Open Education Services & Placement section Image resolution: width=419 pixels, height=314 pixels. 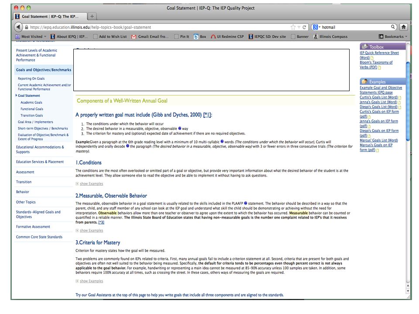[40, 162]
